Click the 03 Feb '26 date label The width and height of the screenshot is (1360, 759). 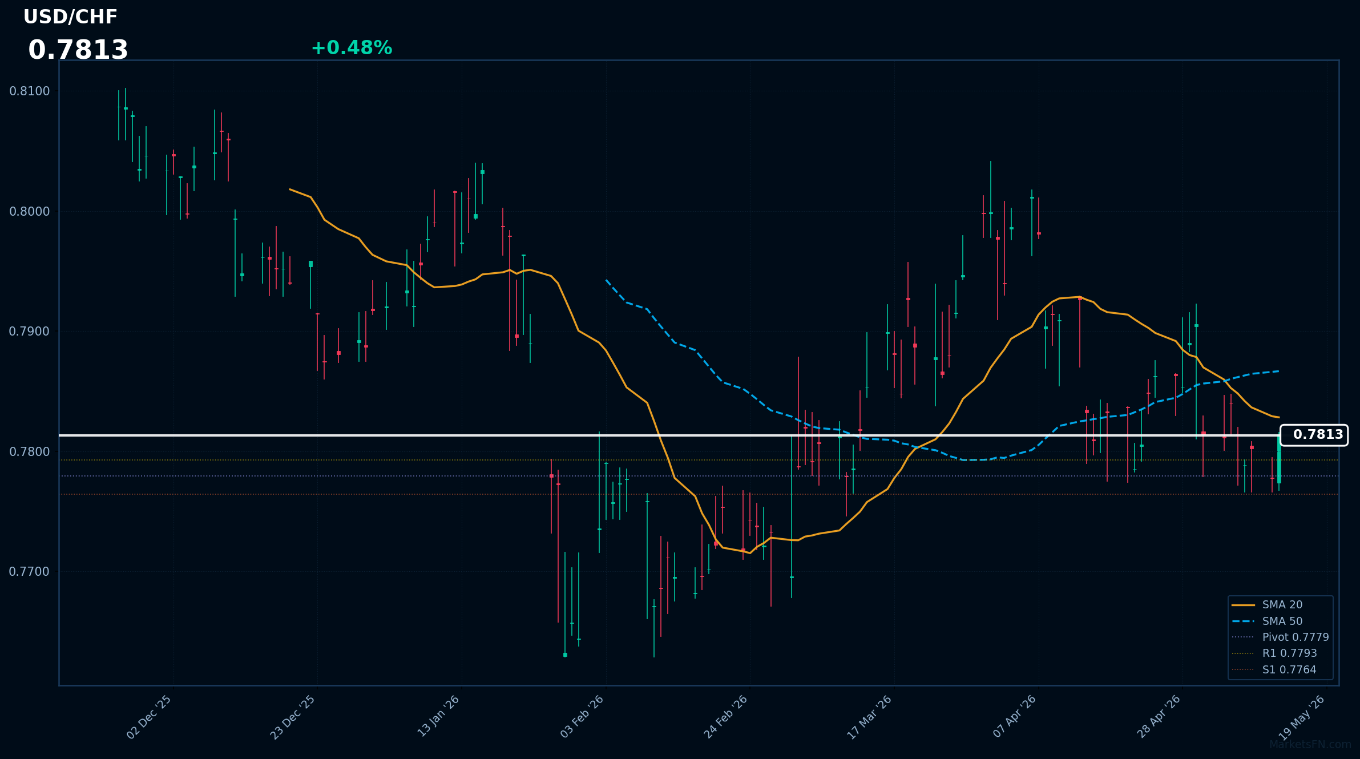click(582, 717)
